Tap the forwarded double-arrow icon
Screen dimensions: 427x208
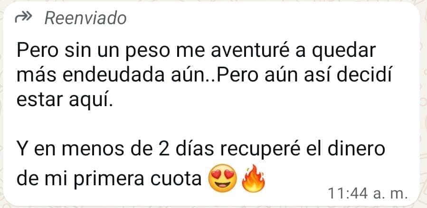point(24,18)
